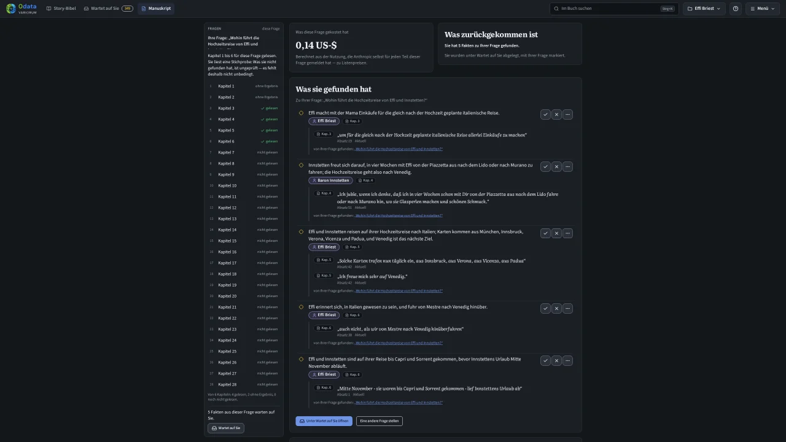Screen dimensions: 786x442
Task: Open more options for the Einkäufe fact
Action: pyautogui.click(x=567, y=115)
